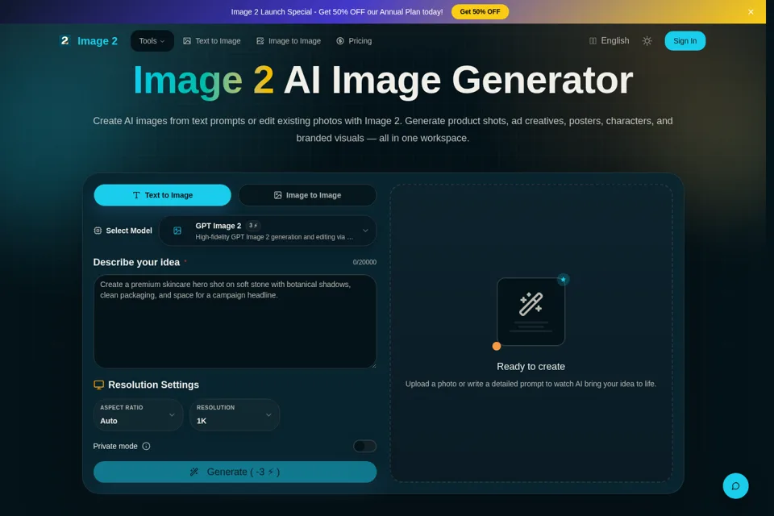This screenshot has width=774, height=516.
Task: Select the Text to Image tab
Action: point(162,195)
